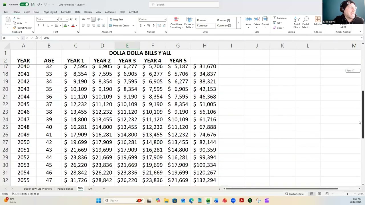Image resolution: width=365 pixels, height=205 pixels.
Task: Expand the Fill dropdown in Editing
Action: click(281, 23)
